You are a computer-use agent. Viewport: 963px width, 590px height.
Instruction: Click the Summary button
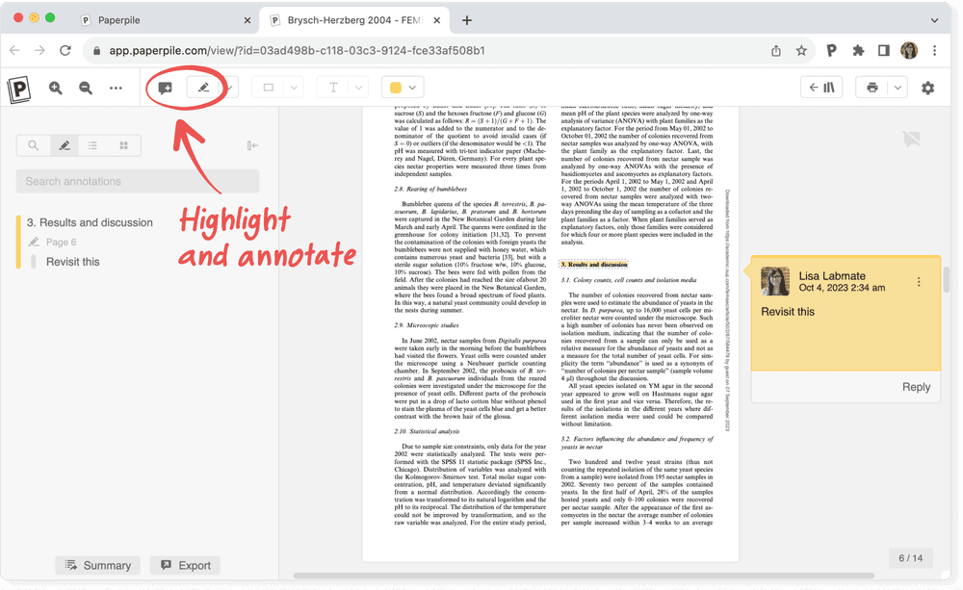click(x=97, y=565)
